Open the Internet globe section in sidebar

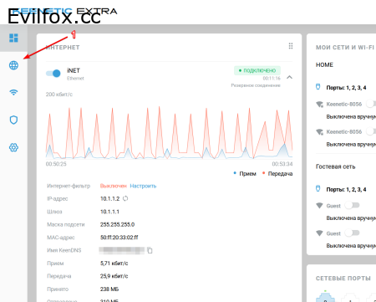coord(13,65)
